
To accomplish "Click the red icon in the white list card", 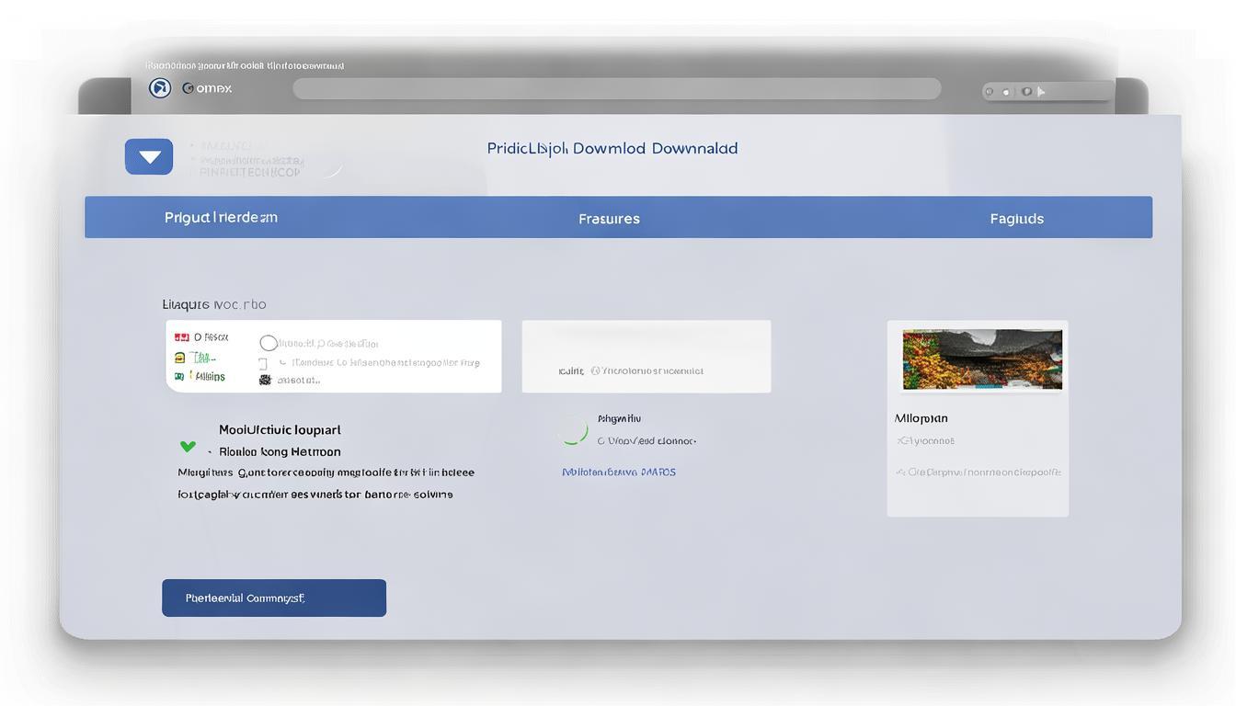I will tap(181, 337).
